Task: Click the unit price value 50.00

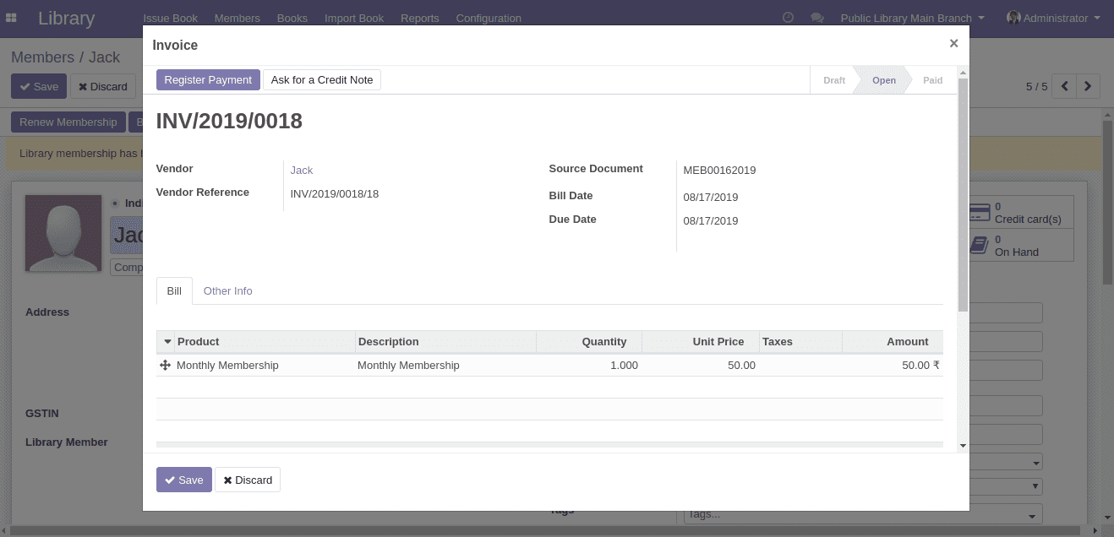Action: [741, 366]
